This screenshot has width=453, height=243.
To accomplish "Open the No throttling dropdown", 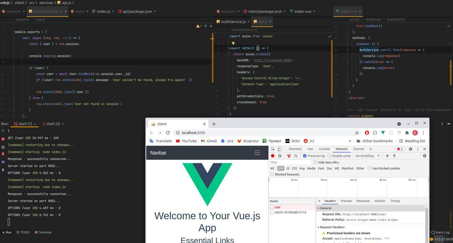I will coord(368,156).
